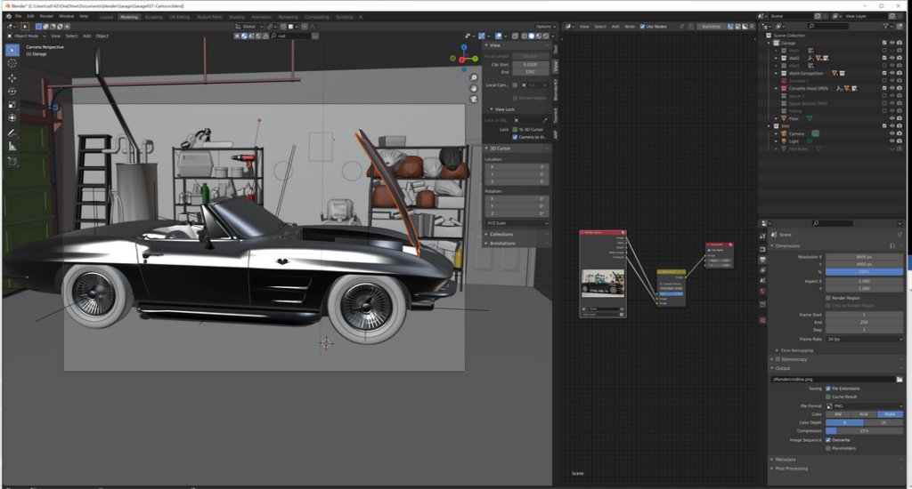Open the Render menu
912x489 pixels.
click(46, 16)
